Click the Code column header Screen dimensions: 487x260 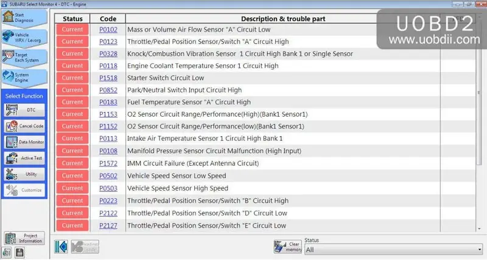(x=108, y=19)
